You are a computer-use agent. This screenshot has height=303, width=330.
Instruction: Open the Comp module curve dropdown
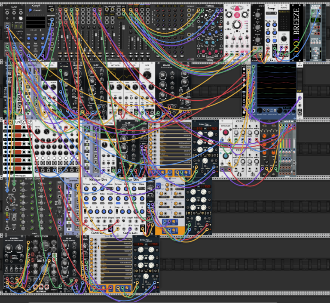[271, 13]
